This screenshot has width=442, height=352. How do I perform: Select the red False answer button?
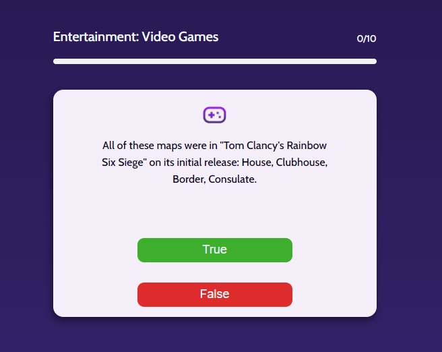point(215,295)
